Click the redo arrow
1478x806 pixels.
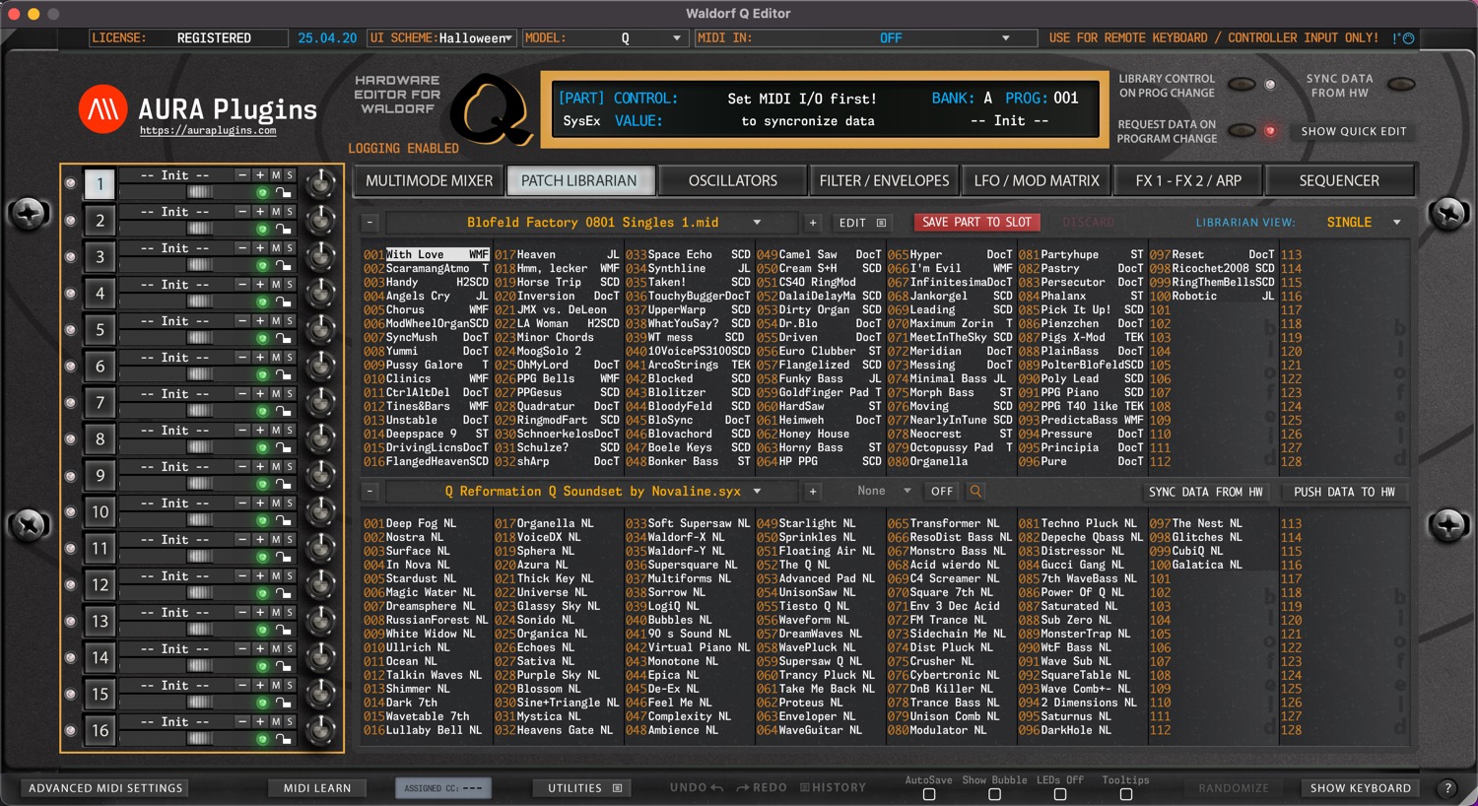pos(761,788)
